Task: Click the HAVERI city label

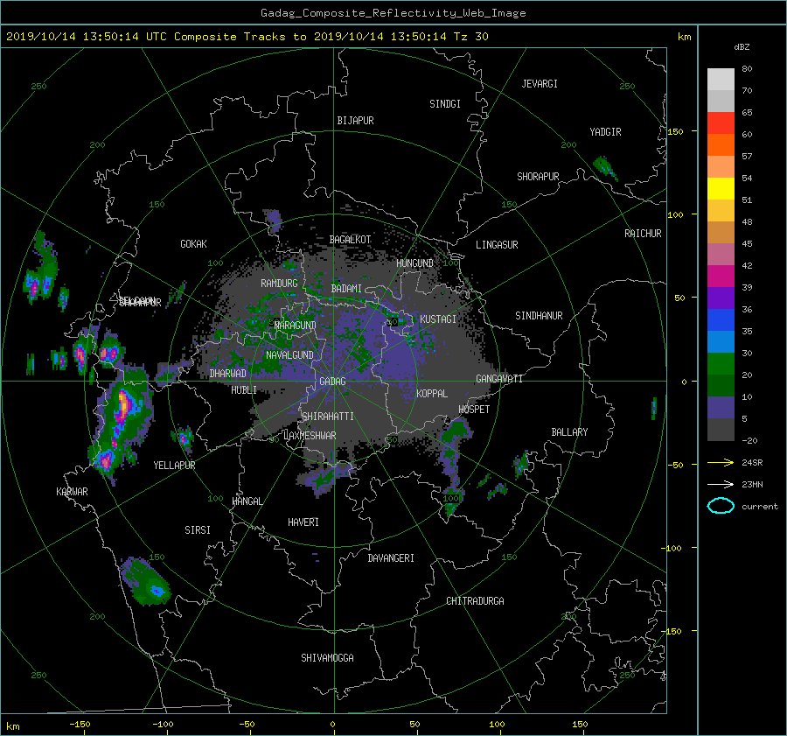Action: pyautogui.click(x=303, y=522)
